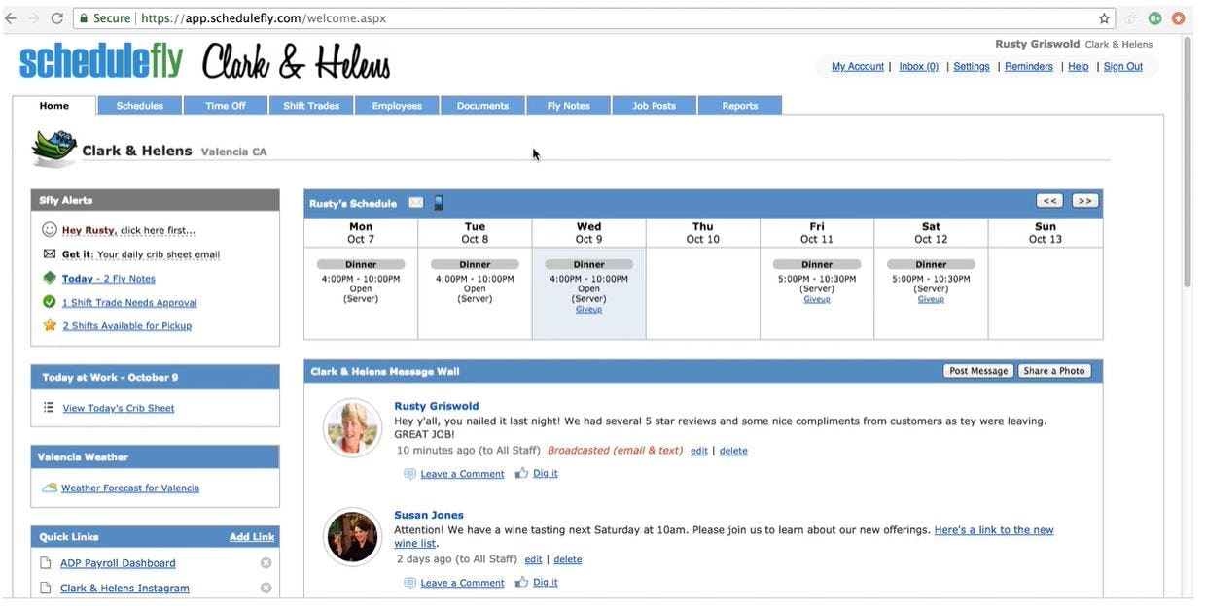The image size is (1206, 606).
Task: Open the Schedules tab
Action: 140,105
